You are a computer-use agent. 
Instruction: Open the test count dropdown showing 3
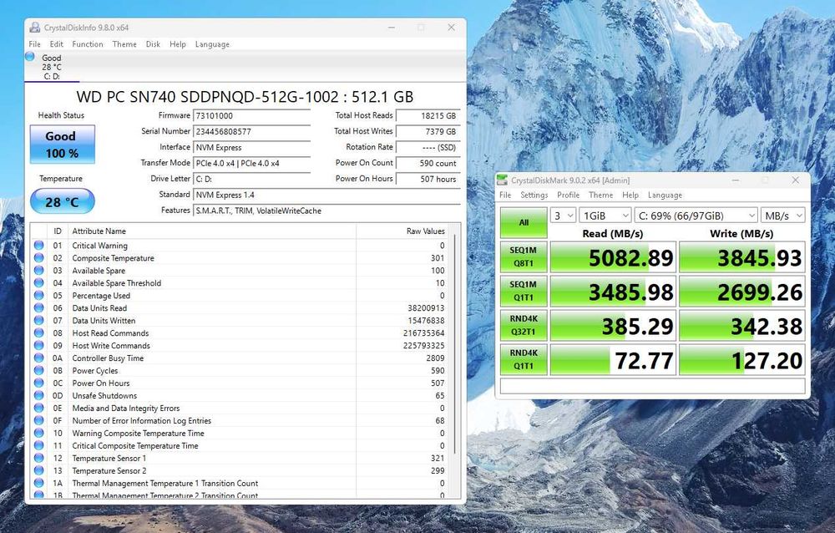click(x=563, y=216)
